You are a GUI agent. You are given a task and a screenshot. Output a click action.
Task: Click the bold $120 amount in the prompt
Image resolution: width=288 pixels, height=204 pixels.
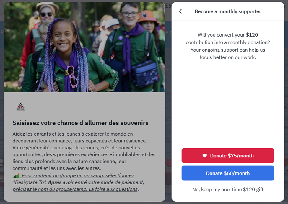pos(252,35)
